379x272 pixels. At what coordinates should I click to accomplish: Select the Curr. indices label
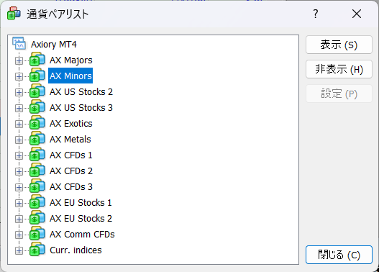[x=76, y=250]
